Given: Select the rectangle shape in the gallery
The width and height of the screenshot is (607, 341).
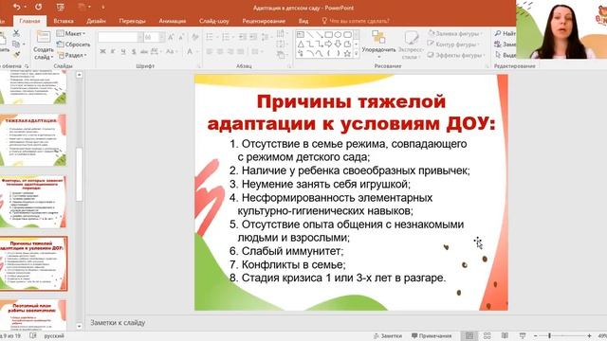Looking at the screenshot, I should coord(329,35).
